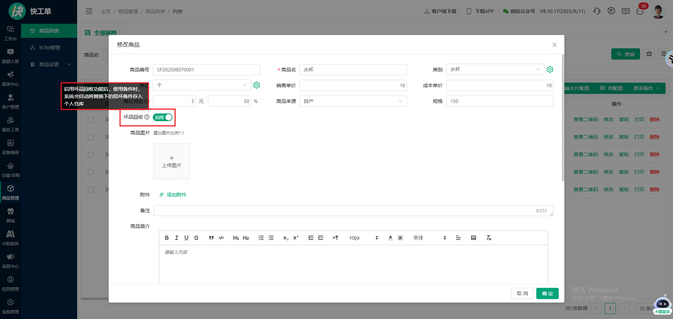Screen dimensions: 673x319
Task: Pick the text color icon in editor
Action: pyautogui.click(x=390, y=238)
